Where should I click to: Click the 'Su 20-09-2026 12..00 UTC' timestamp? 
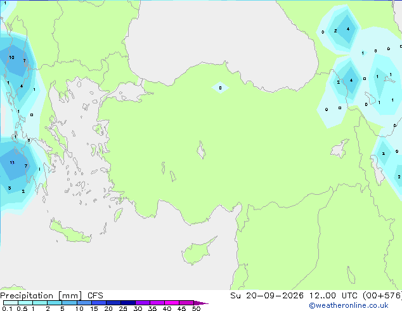pyautogui.click(x=292, y=295)
